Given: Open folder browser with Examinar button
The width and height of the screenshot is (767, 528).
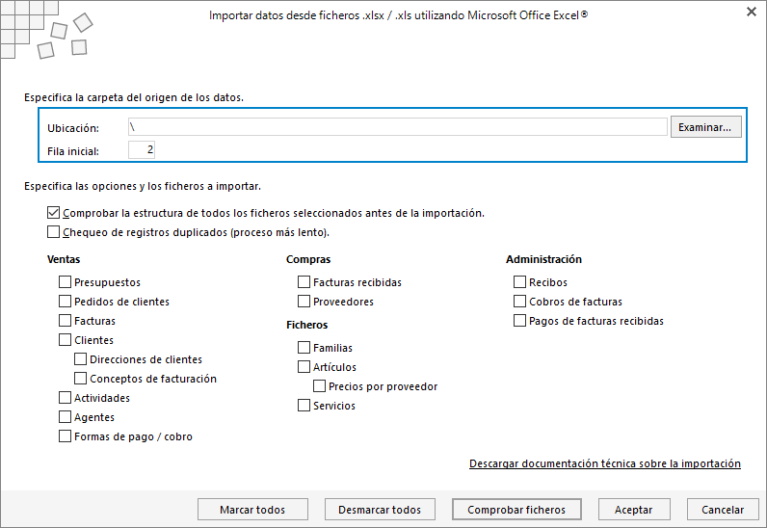Looking at the screenshot, I should pos(705,127).
